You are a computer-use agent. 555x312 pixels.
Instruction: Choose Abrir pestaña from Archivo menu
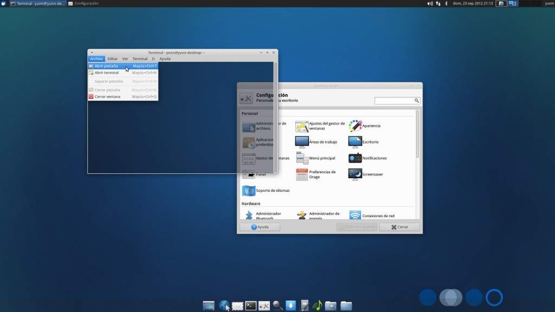tap(123, 66)
